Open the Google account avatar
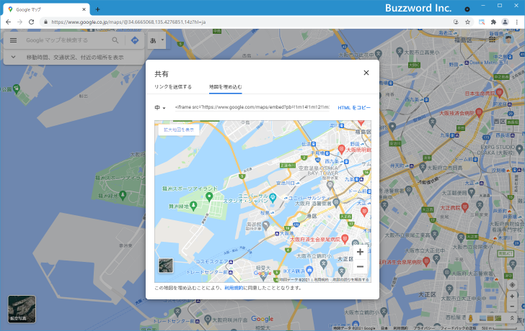Viewport: 525px width, 331px height. (x=508, y=40)
